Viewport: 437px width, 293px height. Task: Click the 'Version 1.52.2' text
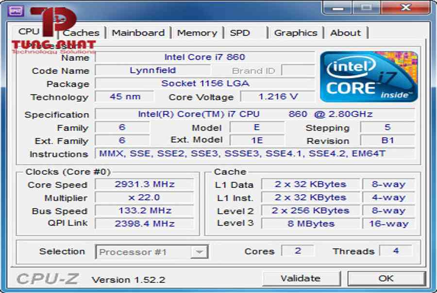tap(129, 279)
